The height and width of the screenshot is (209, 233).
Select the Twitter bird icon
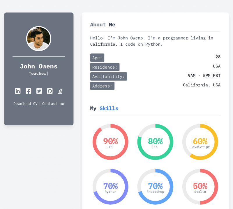(39, 91)
